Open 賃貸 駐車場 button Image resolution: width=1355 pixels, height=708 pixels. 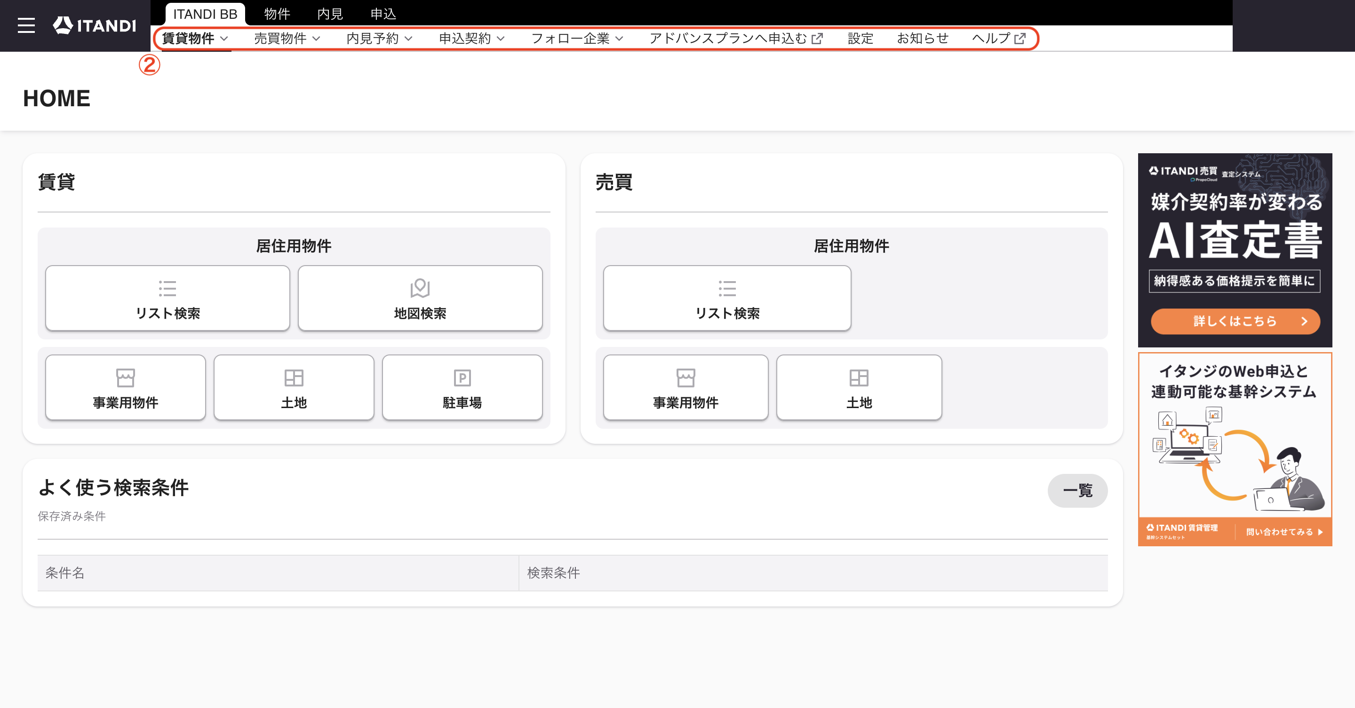click(x=462, y=387)
